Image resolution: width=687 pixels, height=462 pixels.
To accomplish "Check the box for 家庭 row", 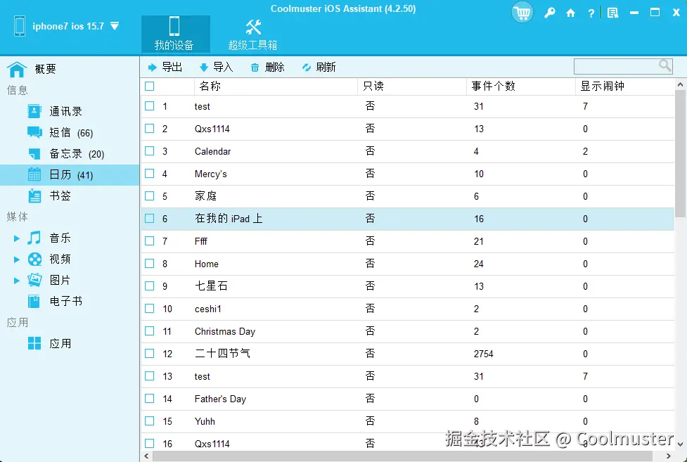I will click(149, 196).
